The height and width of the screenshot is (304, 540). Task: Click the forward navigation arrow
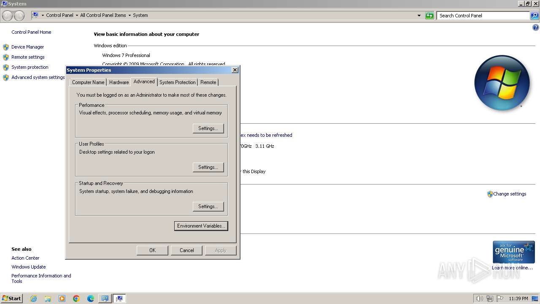[x=19, y=16]
